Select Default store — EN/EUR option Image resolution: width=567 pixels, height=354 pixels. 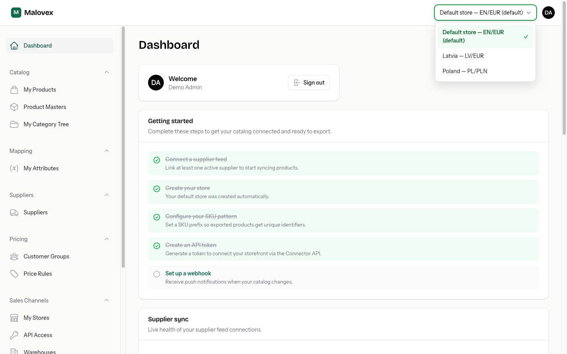[x=485, y=37]
